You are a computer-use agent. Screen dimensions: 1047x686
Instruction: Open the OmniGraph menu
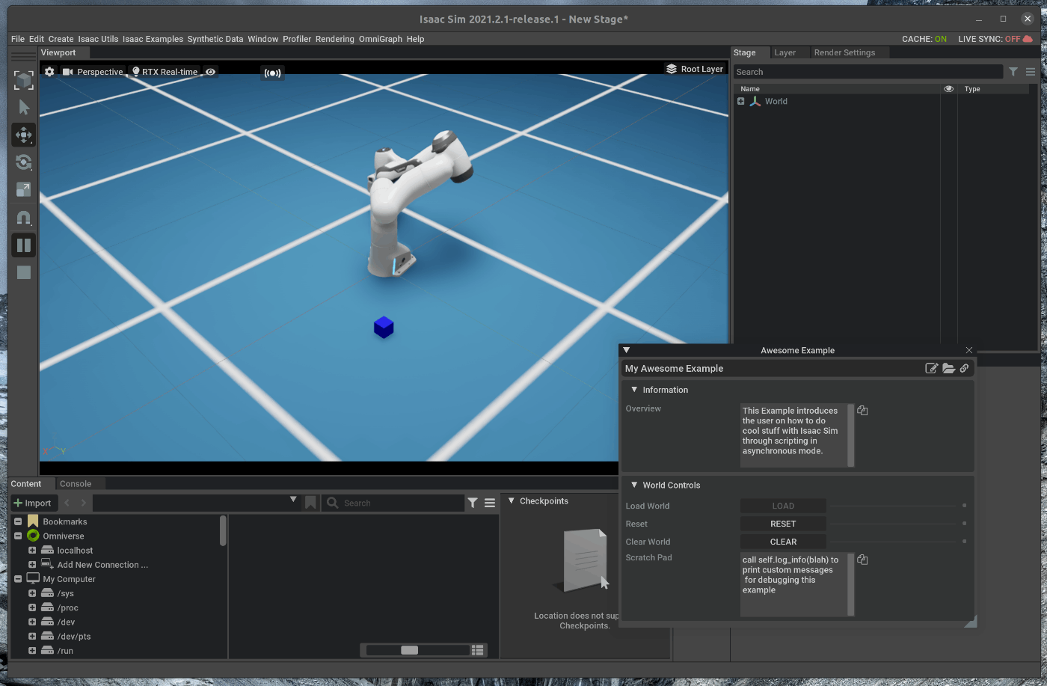pos(381,39)
